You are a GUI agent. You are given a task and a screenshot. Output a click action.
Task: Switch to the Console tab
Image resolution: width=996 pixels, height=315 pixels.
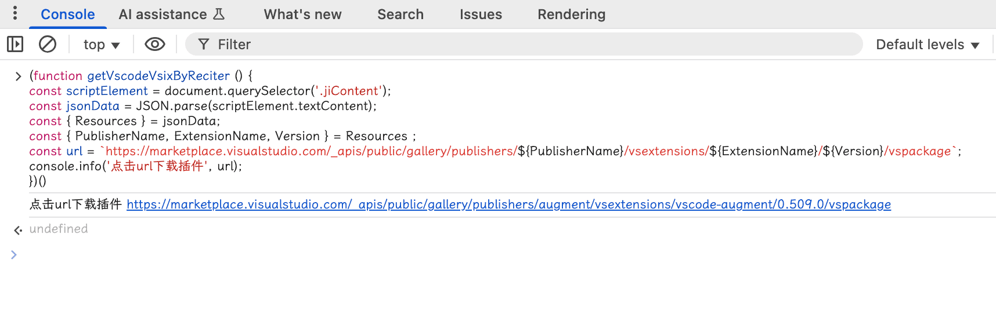tap(67, 14)
